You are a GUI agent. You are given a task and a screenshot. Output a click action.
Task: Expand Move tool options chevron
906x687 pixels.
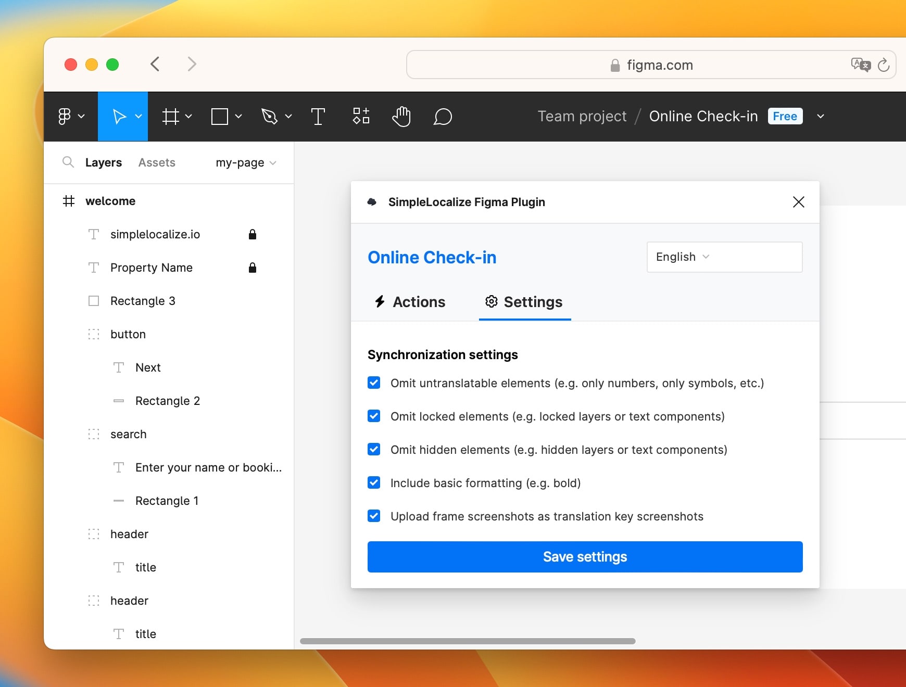tap(139, 117)
